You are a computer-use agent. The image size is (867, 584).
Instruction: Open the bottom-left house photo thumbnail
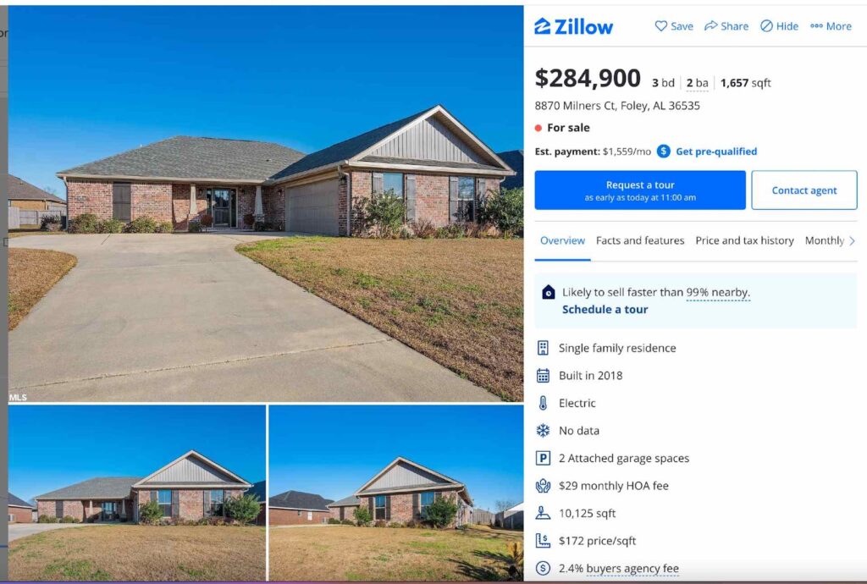point(136,493)
